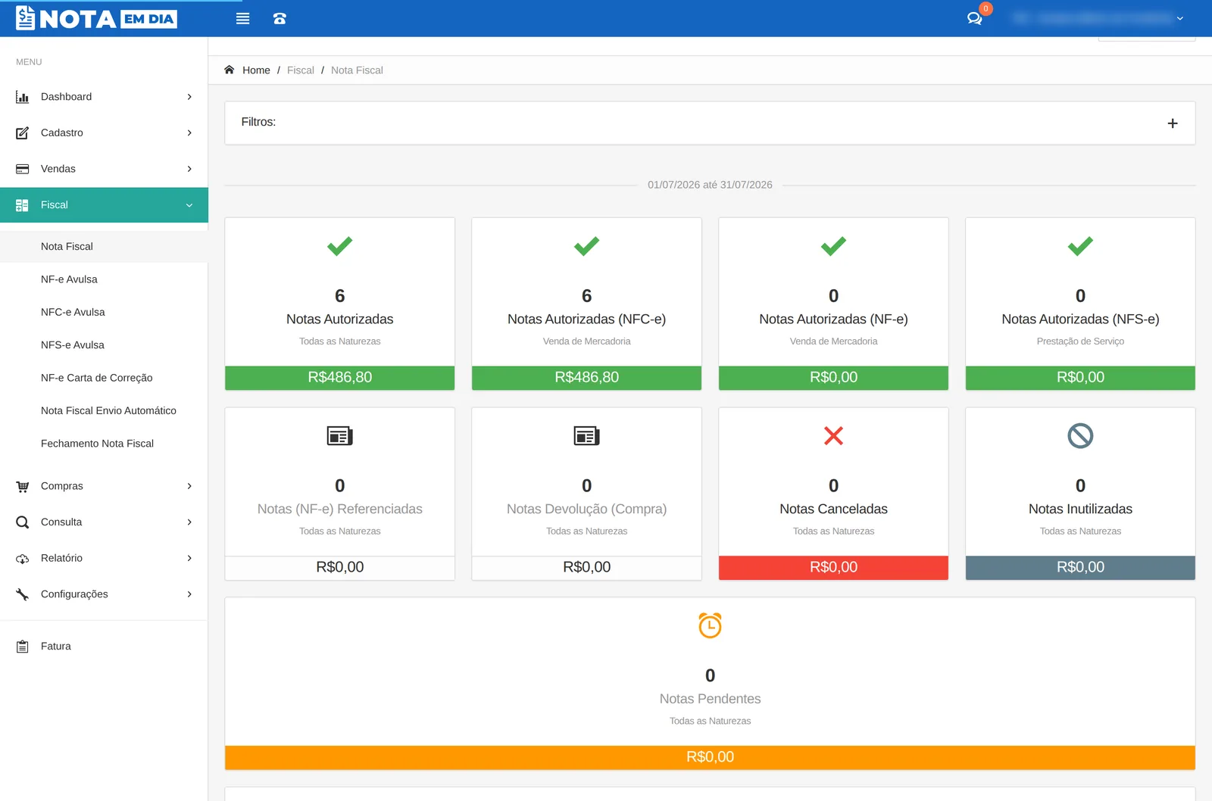This screenshot has width=1212, height=801.
Task: Click the telephone support icon
Action: click(x=280, y=19)
